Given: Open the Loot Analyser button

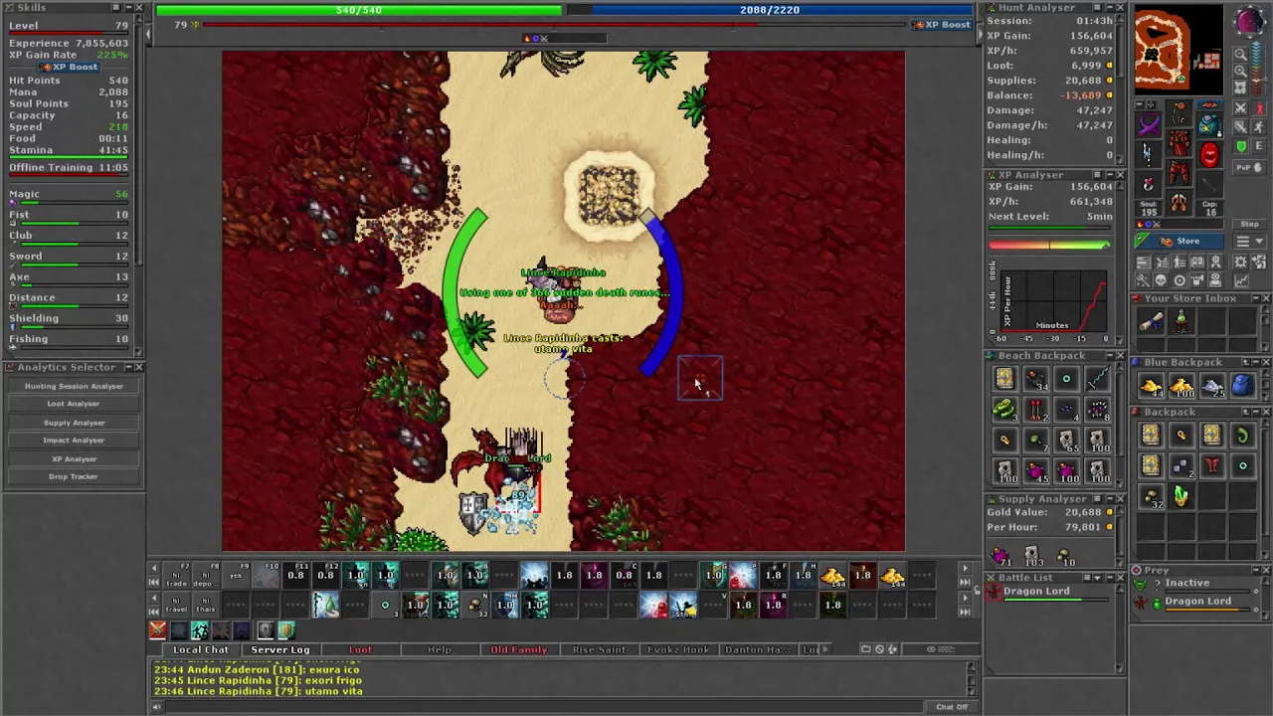Looking at the screenshot, I should coord(74,404).
